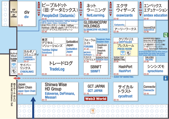
Task: Click the blue person information icon
Action: (166, 78)
